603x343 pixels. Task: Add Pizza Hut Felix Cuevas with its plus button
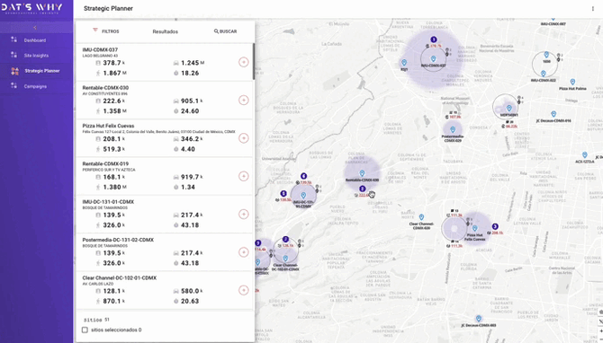click(x=243, y=138)
